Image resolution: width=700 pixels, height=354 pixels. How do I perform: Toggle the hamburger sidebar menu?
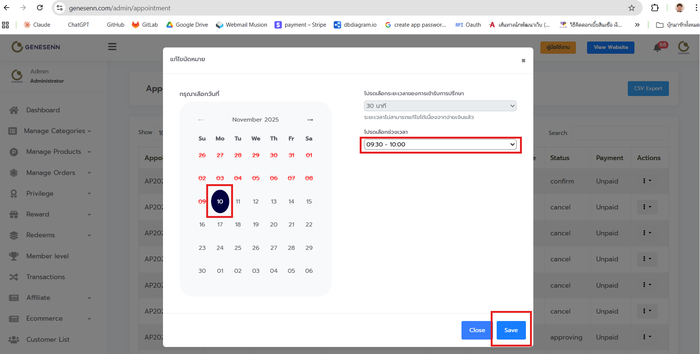point(112,47)
